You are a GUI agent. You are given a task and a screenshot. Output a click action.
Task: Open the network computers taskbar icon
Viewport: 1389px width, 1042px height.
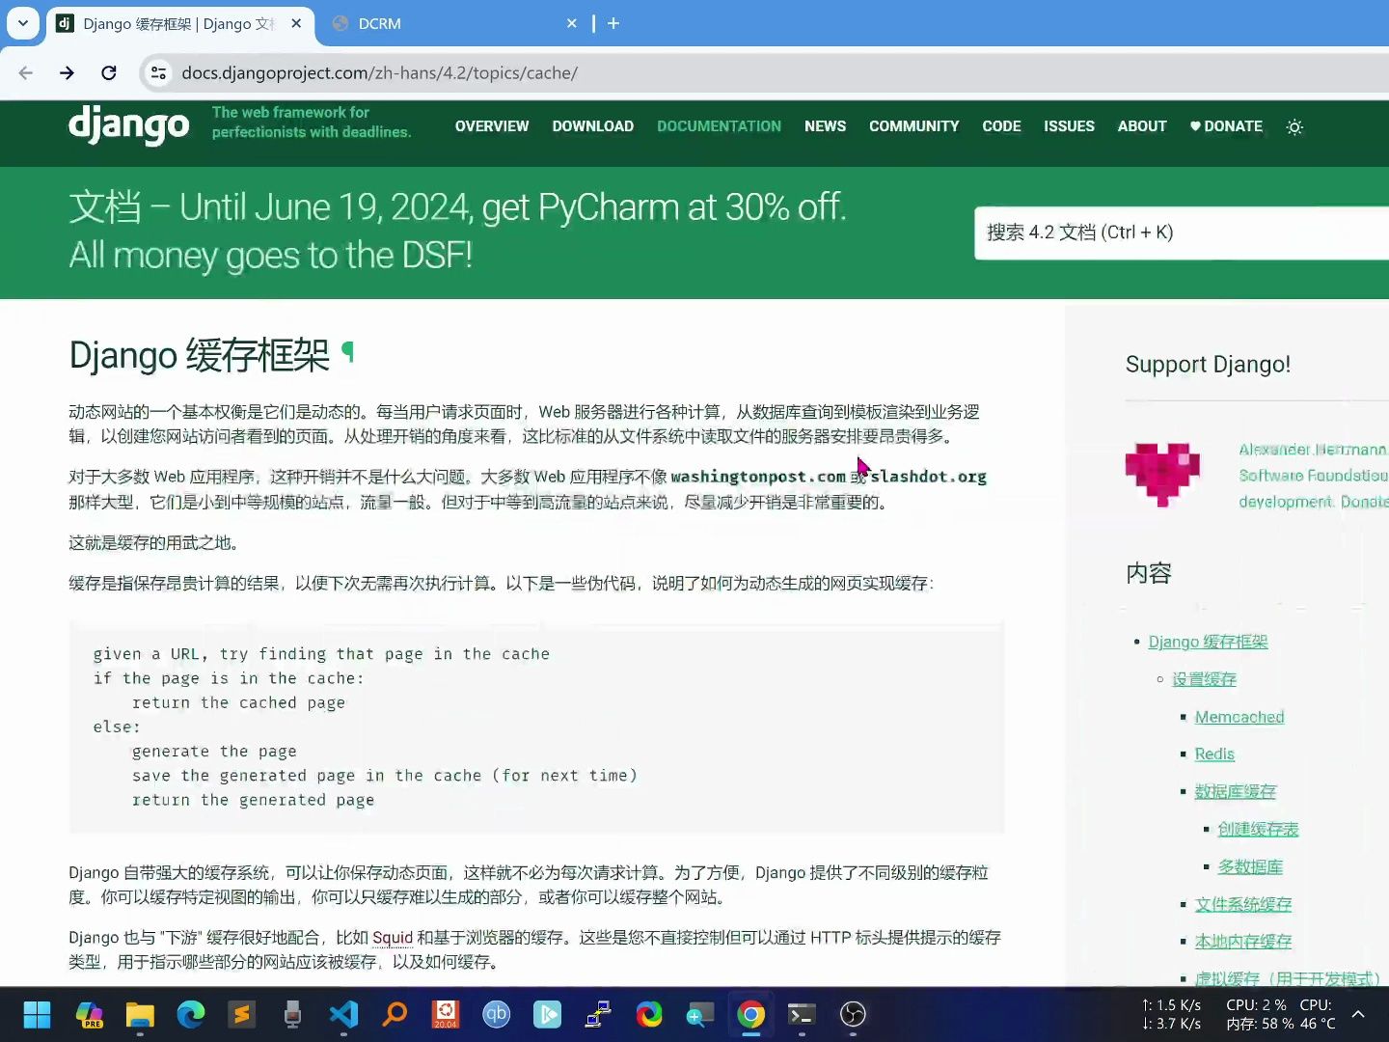[x=598, y=1014]
